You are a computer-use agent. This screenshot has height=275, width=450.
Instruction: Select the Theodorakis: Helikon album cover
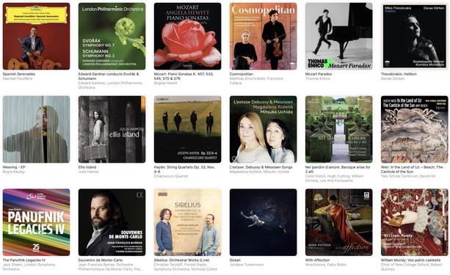tap(415, 36)
